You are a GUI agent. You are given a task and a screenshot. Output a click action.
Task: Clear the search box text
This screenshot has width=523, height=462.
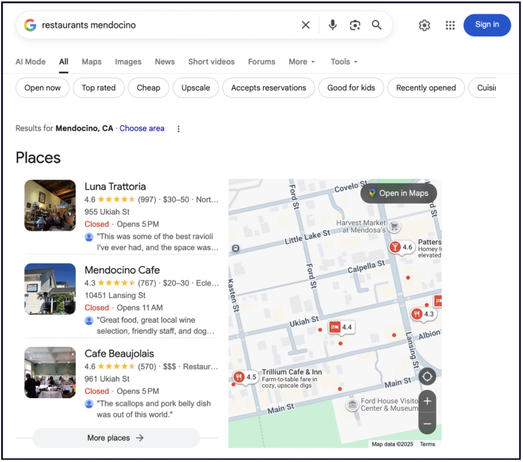pos(305,25)
